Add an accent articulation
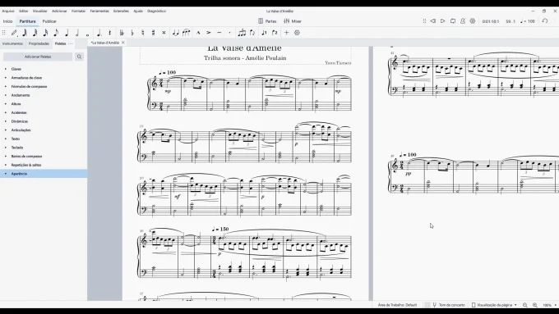The height and width of the screenshot is (314, 559). [209, 33]
